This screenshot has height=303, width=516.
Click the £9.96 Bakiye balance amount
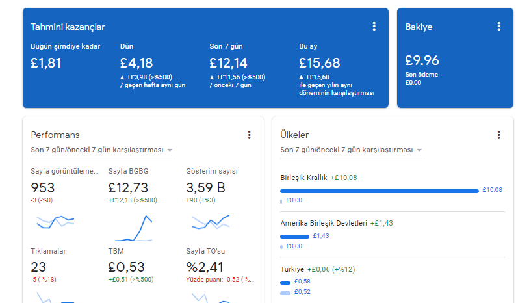pyautogui.click(x=422, y=60)
